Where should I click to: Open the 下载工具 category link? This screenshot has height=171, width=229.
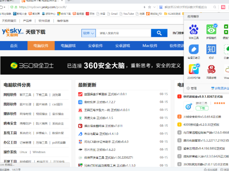(42, 95)
